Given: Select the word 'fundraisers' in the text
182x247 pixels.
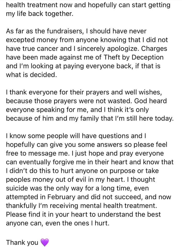Looking at the screenshot, I should coord(64,31).
